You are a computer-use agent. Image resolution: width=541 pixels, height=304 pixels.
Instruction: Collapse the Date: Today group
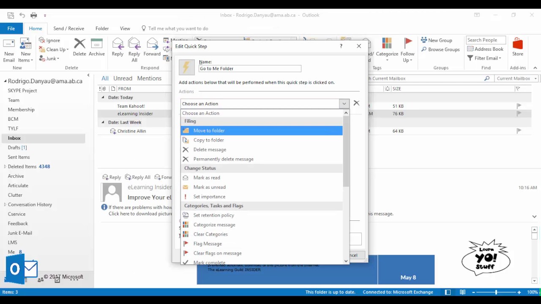[103, 98]
